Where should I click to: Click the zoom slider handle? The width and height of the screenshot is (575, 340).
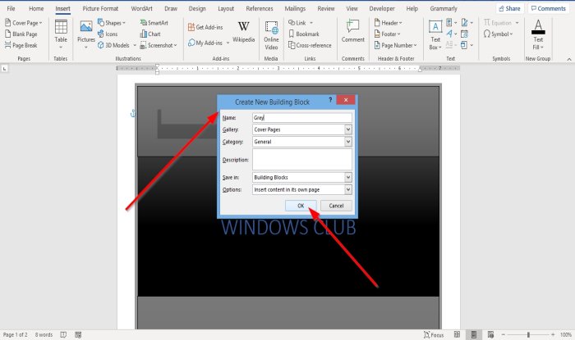click(528, 334)
